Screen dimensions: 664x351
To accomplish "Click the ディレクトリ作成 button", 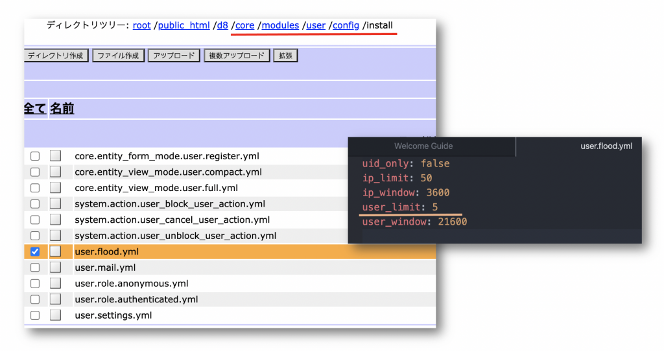I will click(x=56, y=56).
